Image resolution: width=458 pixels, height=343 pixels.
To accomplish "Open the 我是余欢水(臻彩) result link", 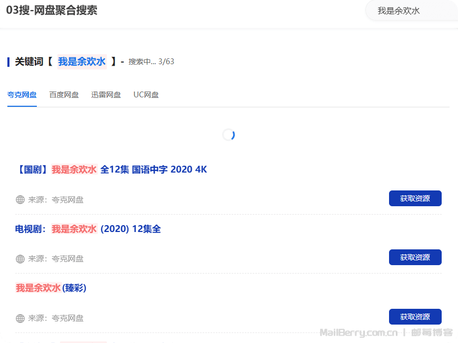I will point(51,288).
